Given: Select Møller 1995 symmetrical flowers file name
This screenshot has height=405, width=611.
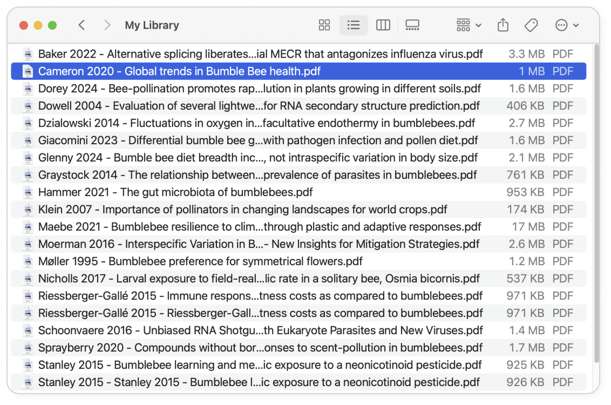Looking at the screenshot, I should coord(200,261).
